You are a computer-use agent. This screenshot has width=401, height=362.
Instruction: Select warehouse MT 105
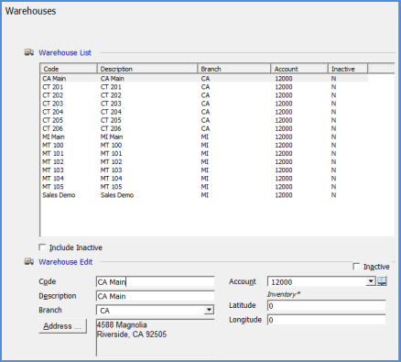point(204,187)
